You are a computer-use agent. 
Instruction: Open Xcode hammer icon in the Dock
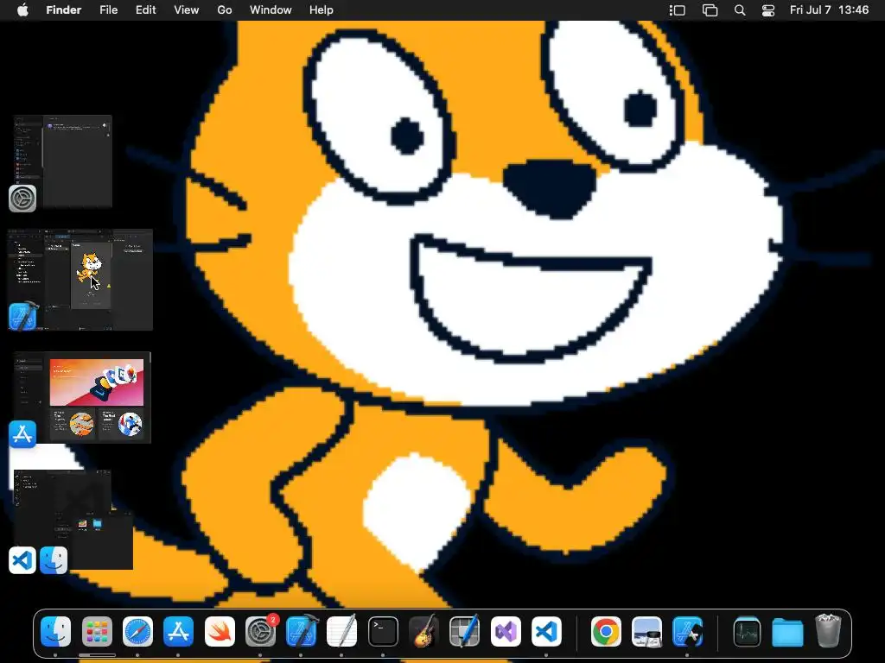pos(302,631)
